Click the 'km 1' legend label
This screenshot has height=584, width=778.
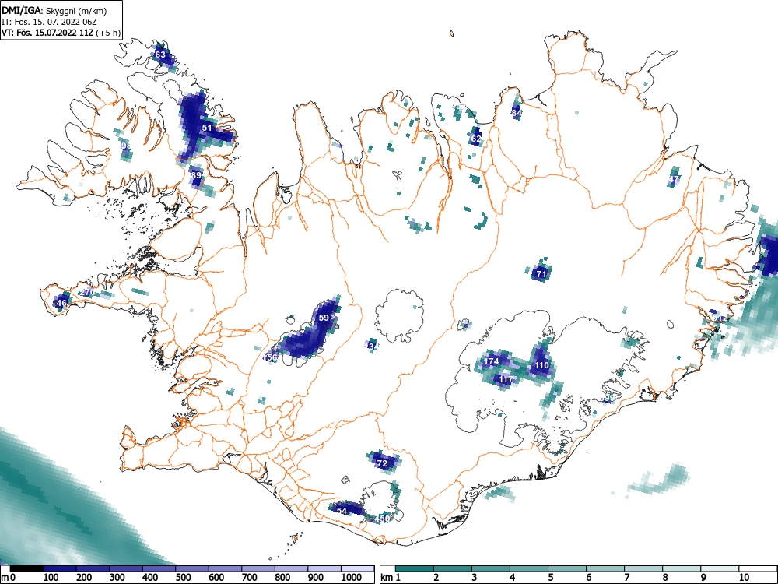(391, 578)
